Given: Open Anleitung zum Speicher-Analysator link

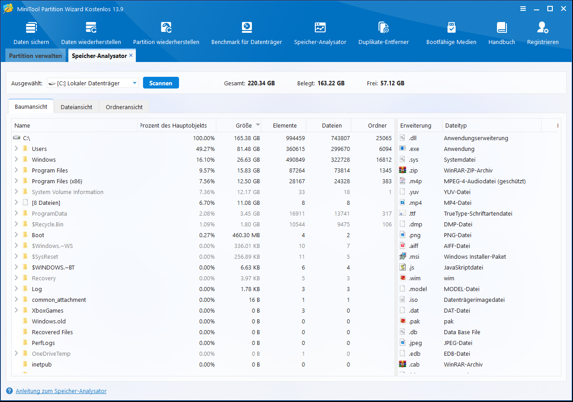Looking at the screenshot, I should tap(61, 391).
